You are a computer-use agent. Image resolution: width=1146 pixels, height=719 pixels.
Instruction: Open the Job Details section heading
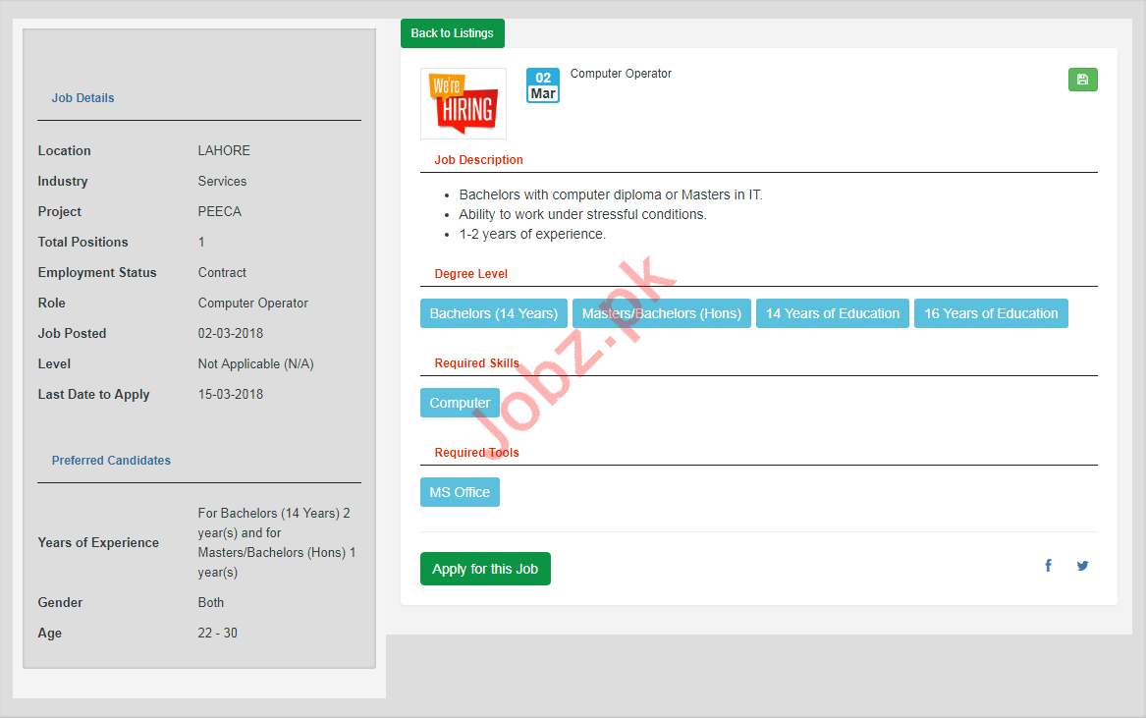point(82,98)
